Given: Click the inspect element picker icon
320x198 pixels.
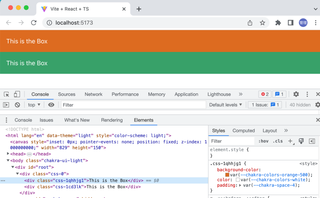Looking at the screenshot, I should pos(6,94).
